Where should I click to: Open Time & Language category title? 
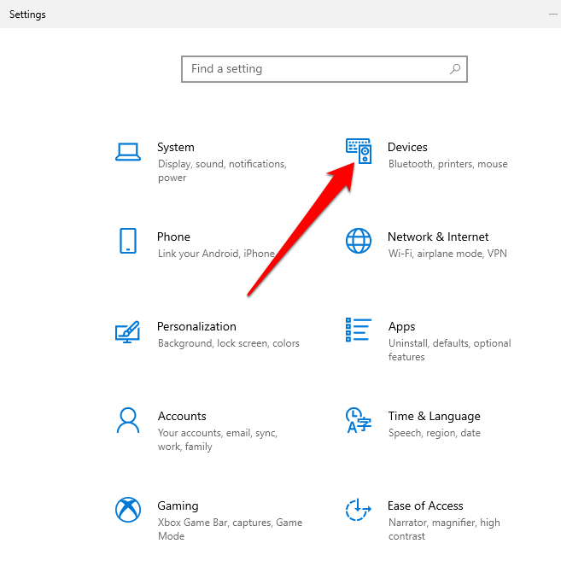click(434, 417)
